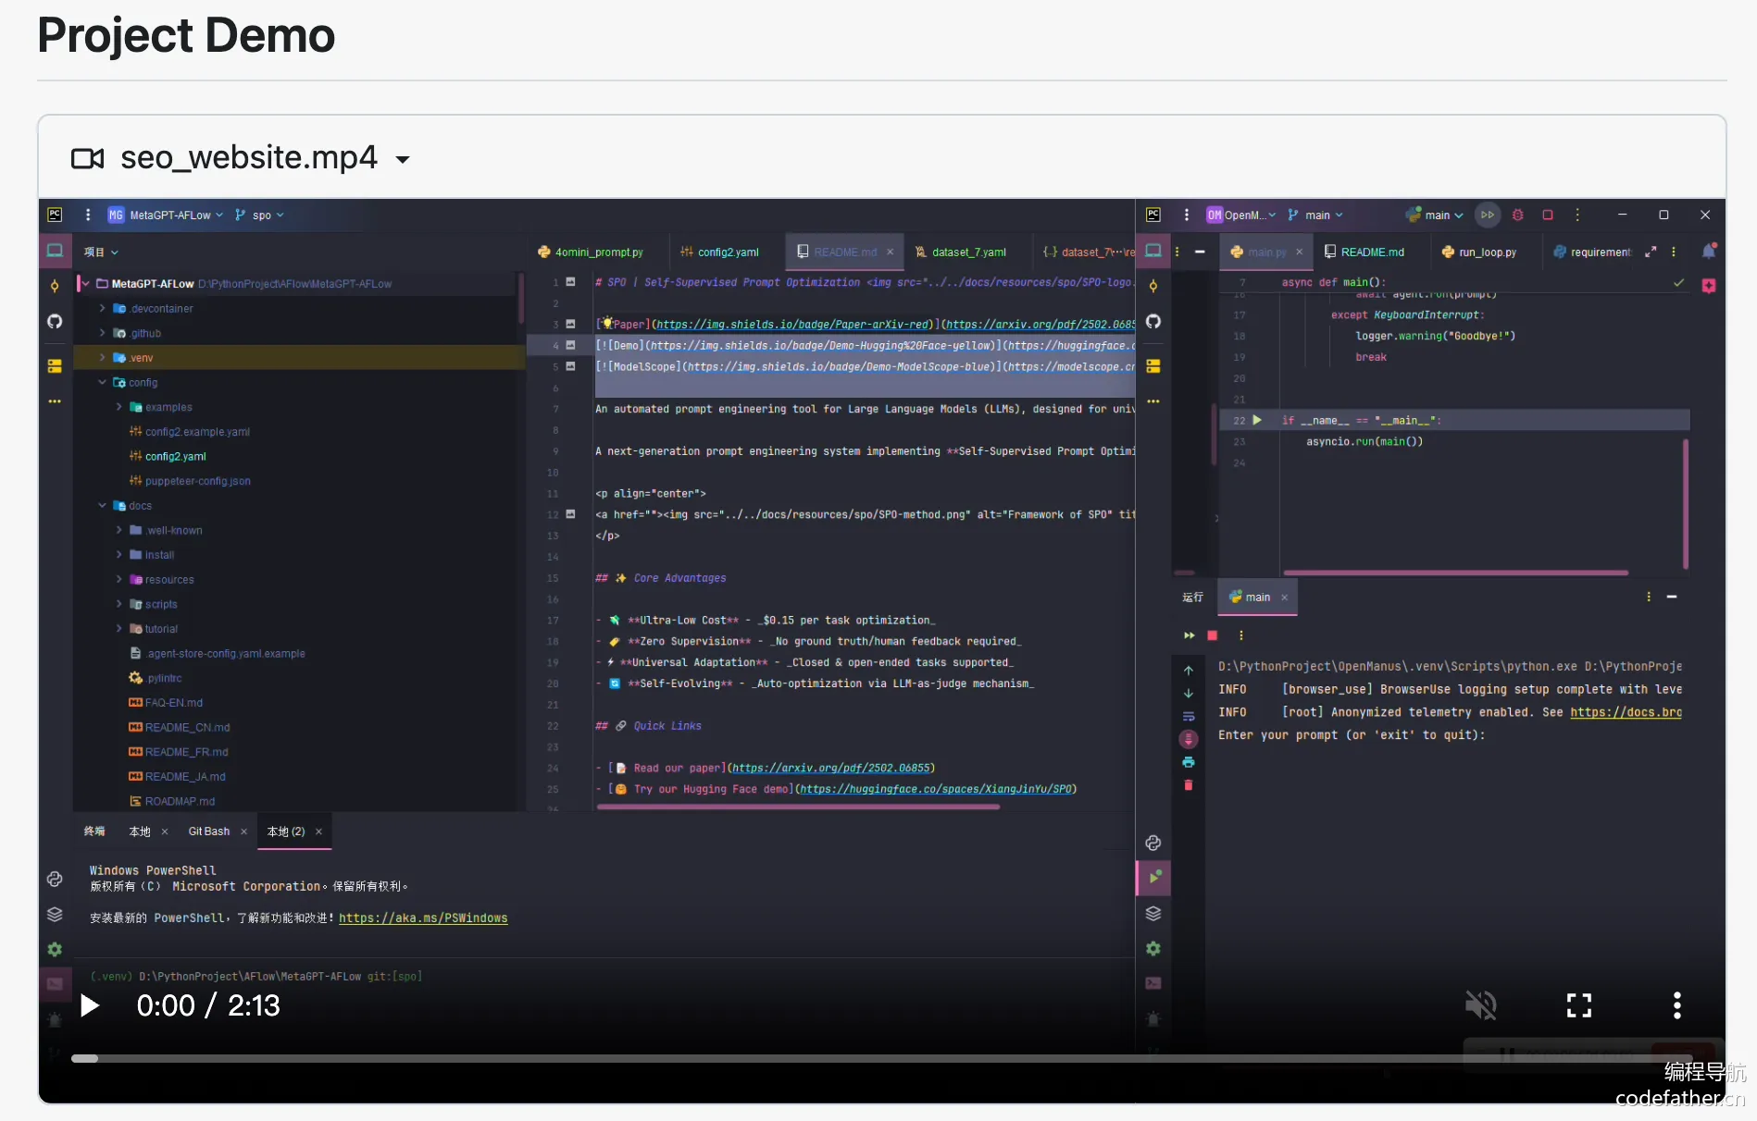
Task: Expand the .venv folder
Action: (x=102, y=357)
